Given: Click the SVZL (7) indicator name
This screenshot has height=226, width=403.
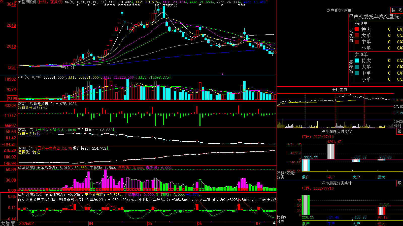Looking at the screenshot, I should (25, 130).
